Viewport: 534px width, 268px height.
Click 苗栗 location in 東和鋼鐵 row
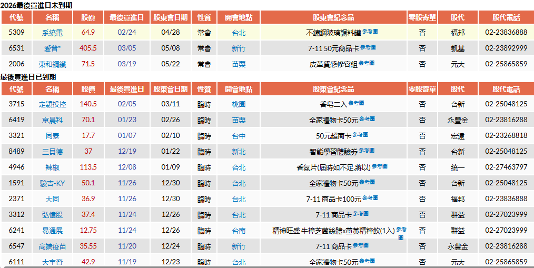pyautogui.click(x=239, y=64)
